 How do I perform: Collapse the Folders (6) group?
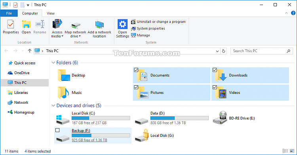coord(53,63)
